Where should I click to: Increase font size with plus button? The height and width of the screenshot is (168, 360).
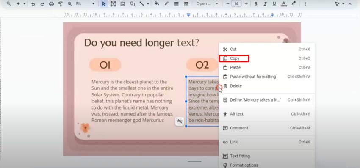[x=246, y=4]
